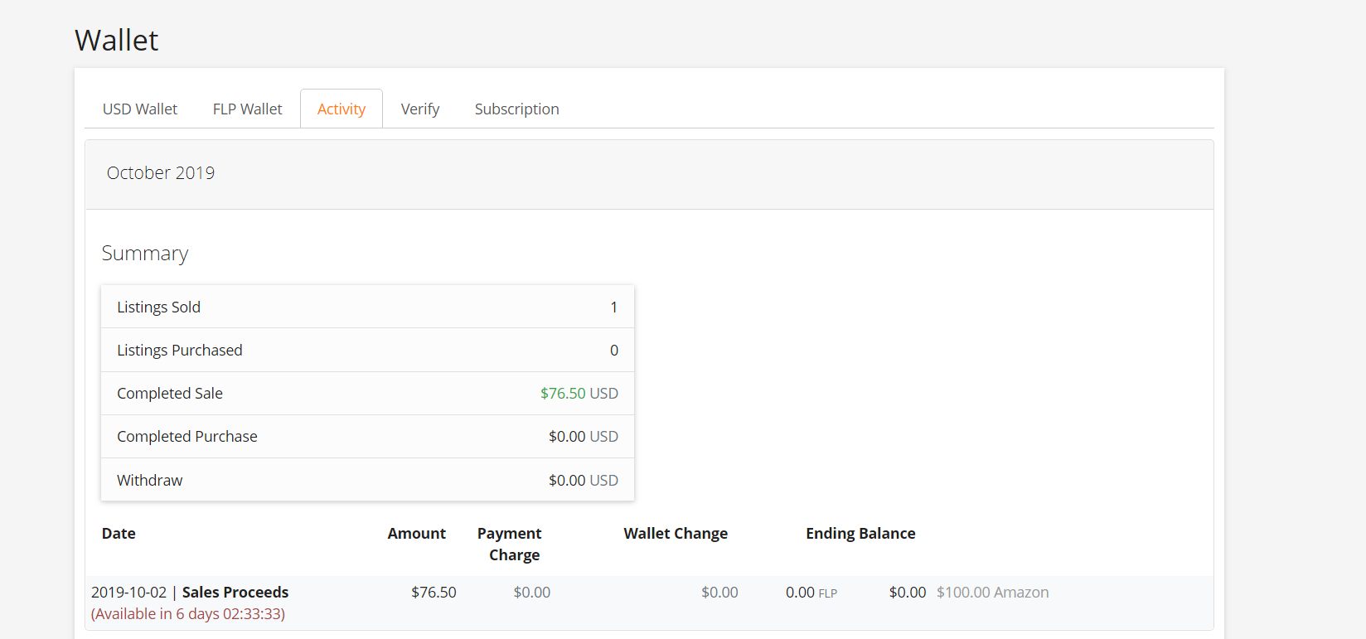The image size is (1366, 639).
Task: Click the Withdraw summary row
Action: tap(367, 481)
